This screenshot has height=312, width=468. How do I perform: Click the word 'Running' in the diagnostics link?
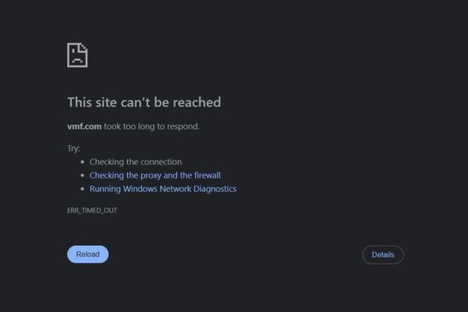click(x=105, y=189)
